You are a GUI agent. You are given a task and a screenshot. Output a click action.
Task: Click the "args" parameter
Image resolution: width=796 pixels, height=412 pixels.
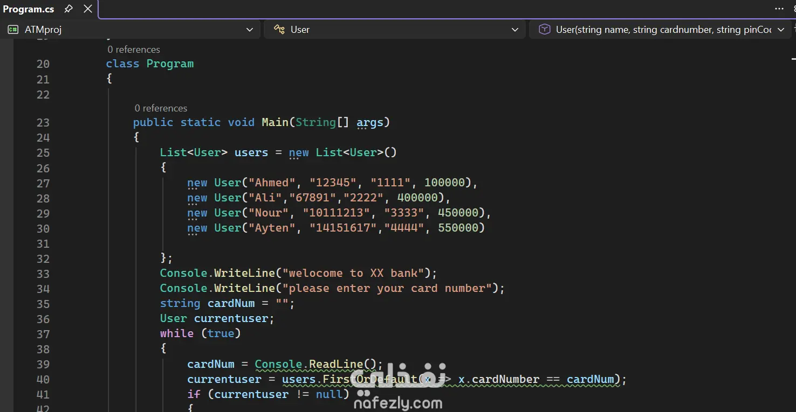(x=370, y=122)
